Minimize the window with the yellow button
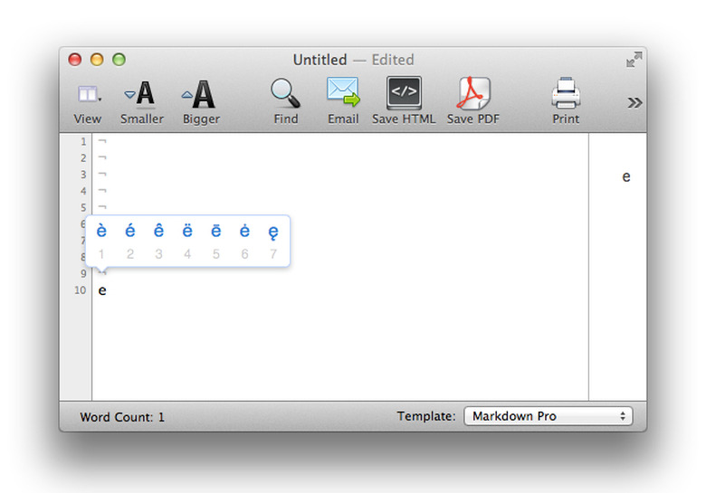 [x=97, y=60]
